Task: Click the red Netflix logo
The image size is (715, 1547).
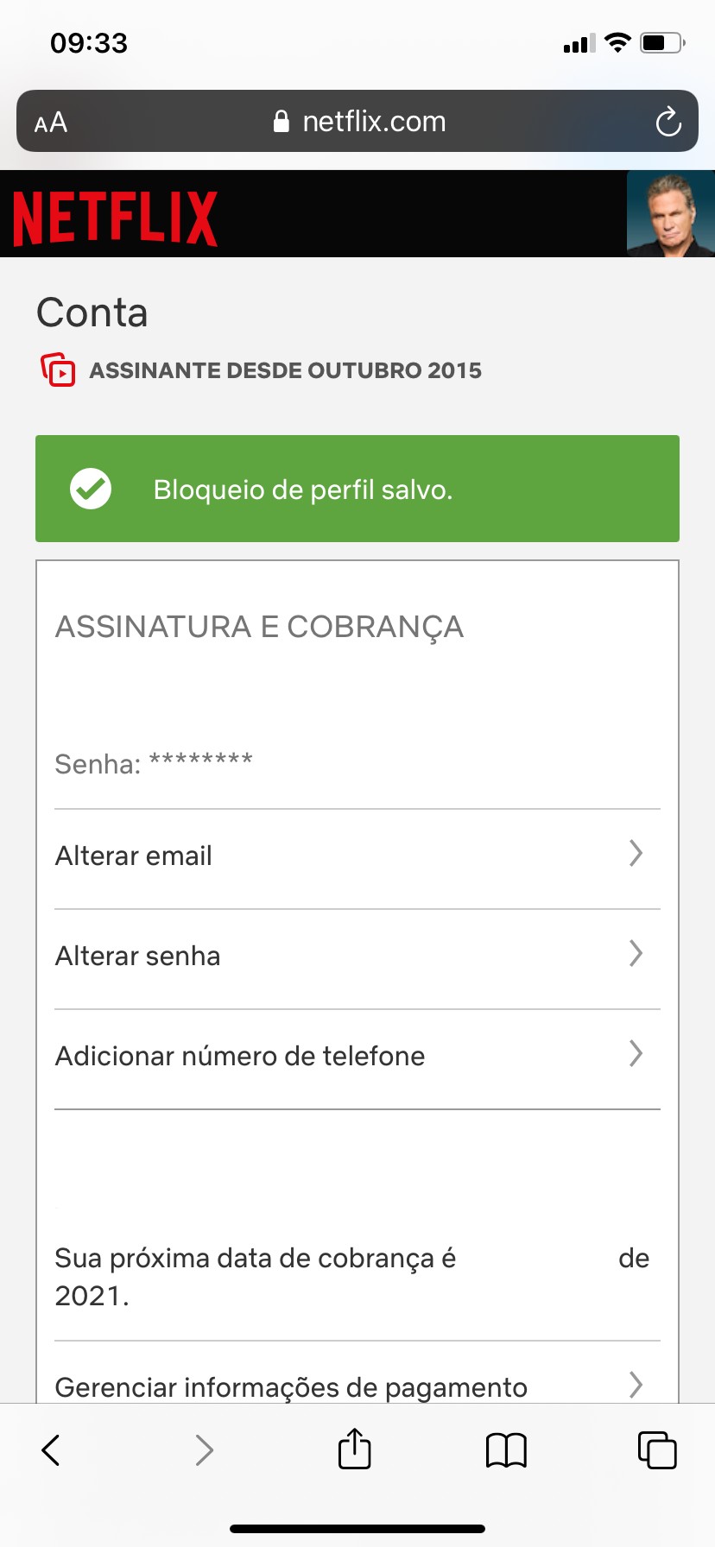Action: click(115, 218)
